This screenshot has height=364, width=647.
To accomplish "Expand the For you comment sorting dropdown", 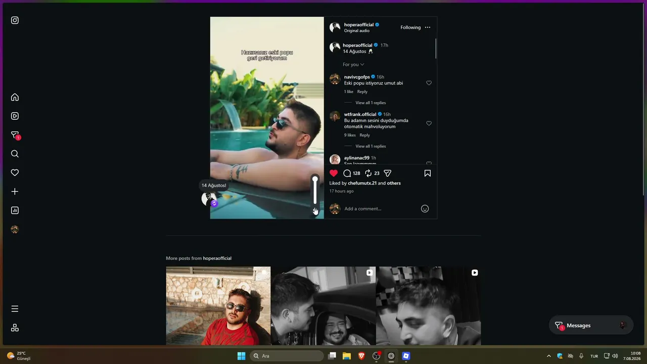I will [x=353, y=65].
